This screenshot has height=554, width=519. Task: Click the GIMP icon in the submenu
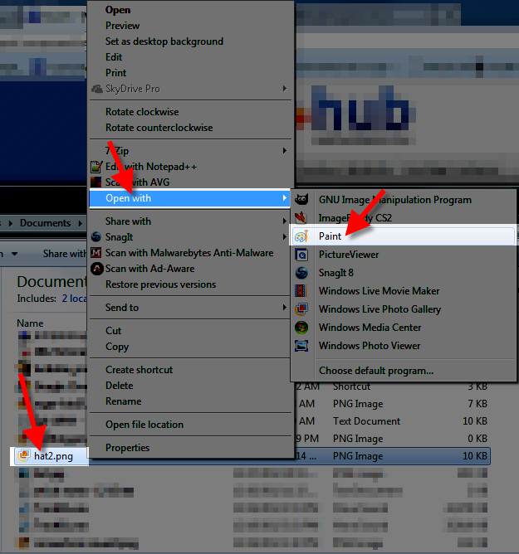click(302, 200)
